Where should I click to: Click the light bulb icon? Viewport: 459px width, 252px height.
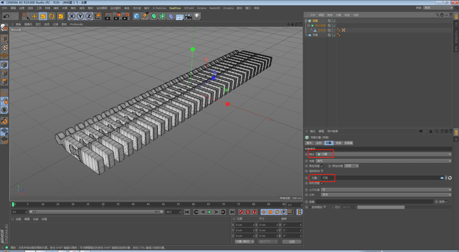pyautogui.click(x=197, y=16)
